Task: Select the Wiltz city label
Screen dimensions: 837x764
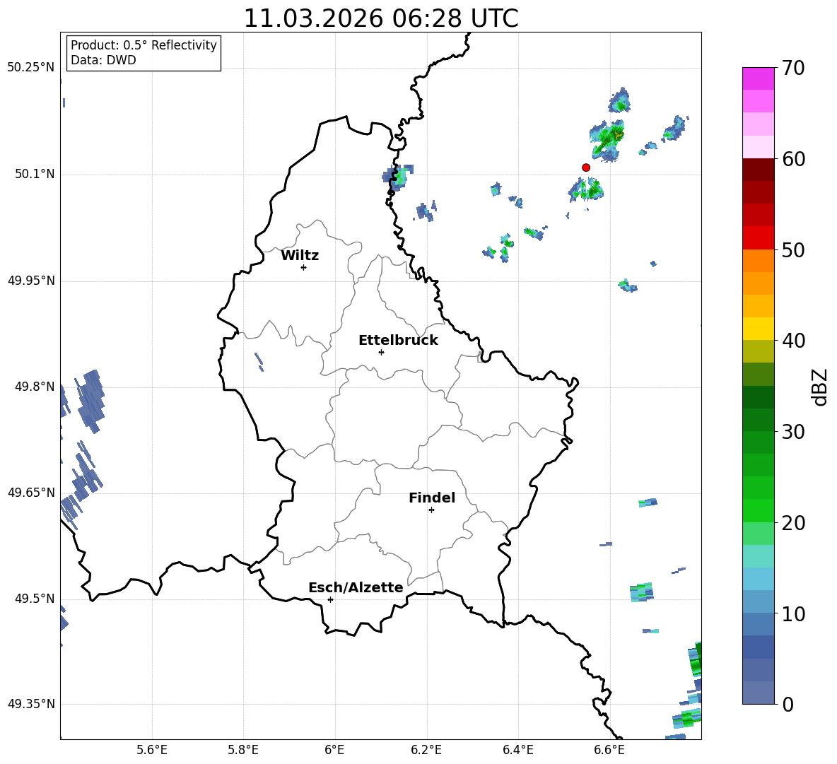Action: (x=300, y=256)
